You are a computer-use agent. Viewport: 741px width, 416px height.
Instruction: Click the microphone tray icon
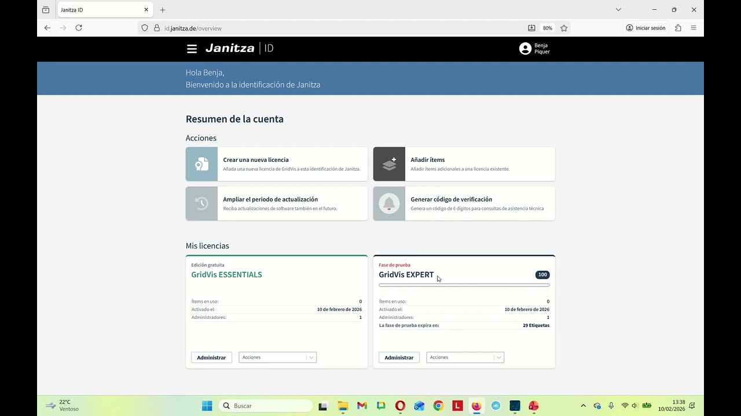pos(611,406)
